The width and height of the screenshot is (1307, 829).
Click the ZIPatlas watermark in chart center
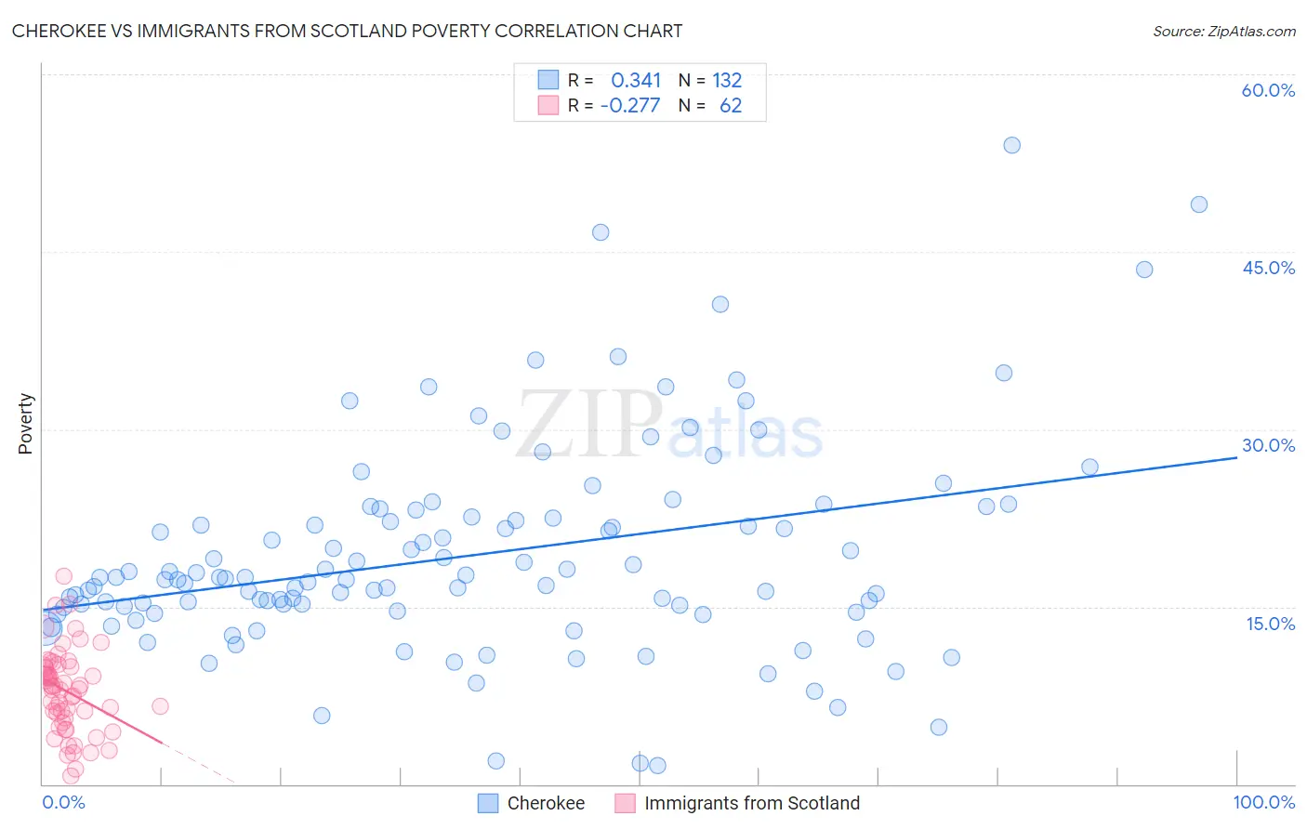click(x=669, y=424)
